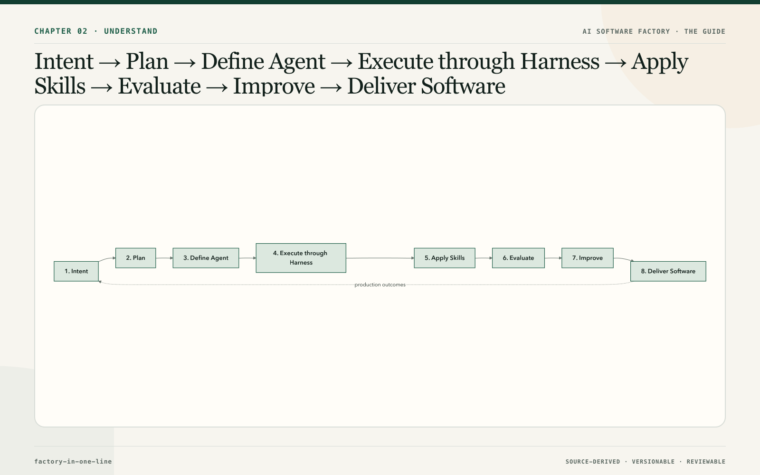The image size is (760, 475).
Task: Click 'SOURCE-DERIVED · VERSIONABLE · REVIEWABLE' footer text
Action: point(646,462)
